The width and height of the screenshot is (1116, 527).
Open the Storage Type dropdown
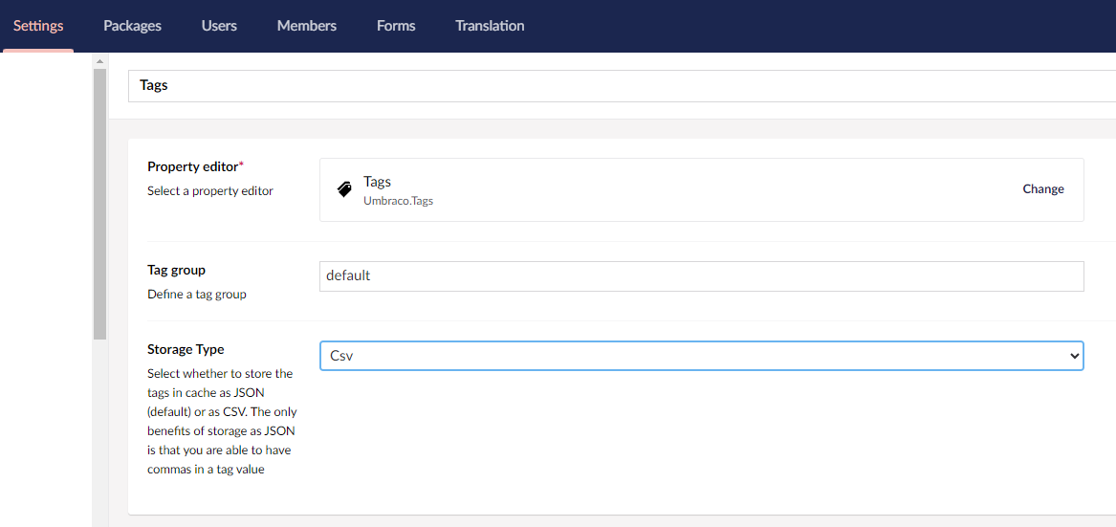pos(702,356)
